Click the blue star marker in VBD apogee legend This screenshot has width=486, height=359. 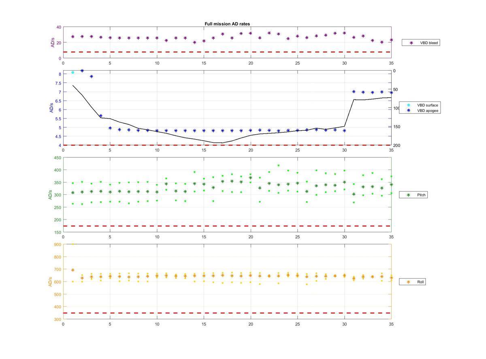408,110
